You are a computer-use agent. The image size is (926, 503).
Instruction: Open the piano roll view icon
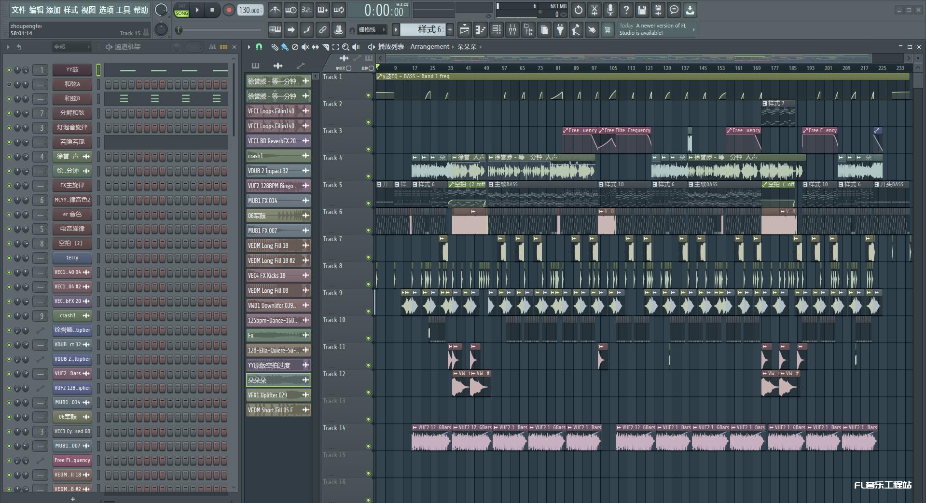coord(480,30)
